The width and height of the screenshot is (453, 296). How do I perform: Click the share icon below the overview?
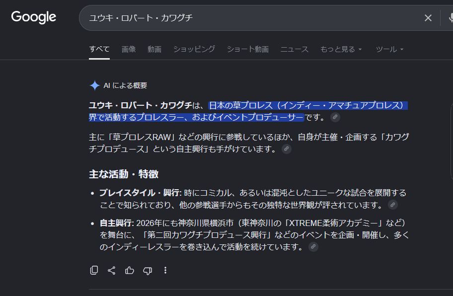(112, 270)
